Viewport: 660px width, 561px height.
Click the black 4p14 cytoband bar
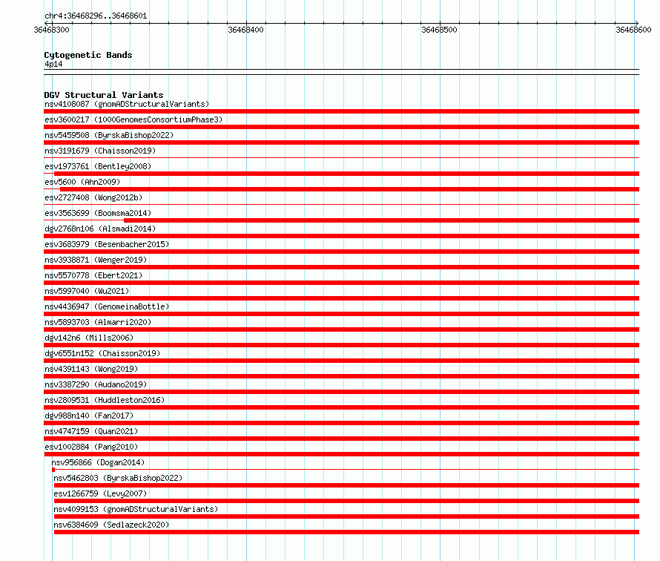[x=341, y=72]
